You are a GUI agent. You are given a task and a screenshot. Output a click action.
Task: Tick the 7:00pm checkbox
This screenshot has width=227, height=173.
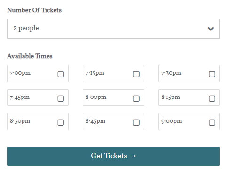pyautogui.click(x=61, y=74)
